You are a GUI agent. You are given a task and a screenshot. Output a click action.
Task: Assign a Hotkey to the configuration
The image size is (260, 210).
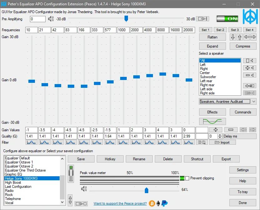110,159
